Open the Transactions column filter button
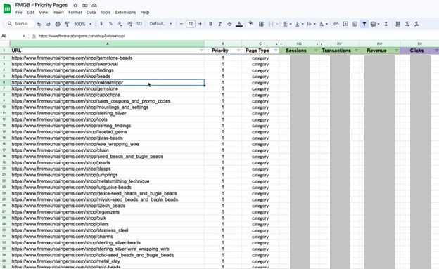Screen dimensions: 439x269 pyautogui.click(x=356, y=51)
